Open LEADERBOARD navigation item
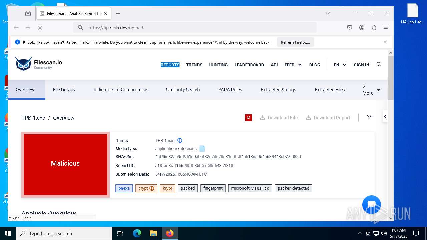This screenshot has width=427, height=240. (x=249, y=65)
